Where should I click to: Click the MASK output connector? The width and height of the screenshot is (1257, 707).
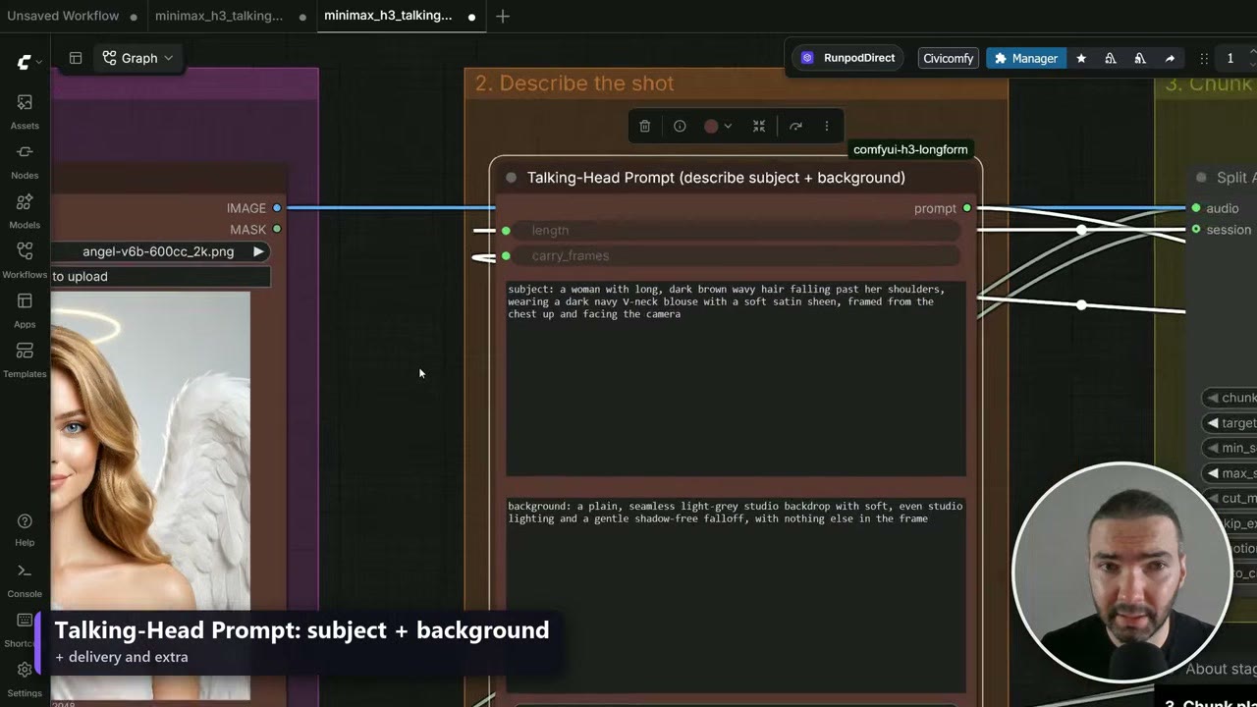[277, 229]
